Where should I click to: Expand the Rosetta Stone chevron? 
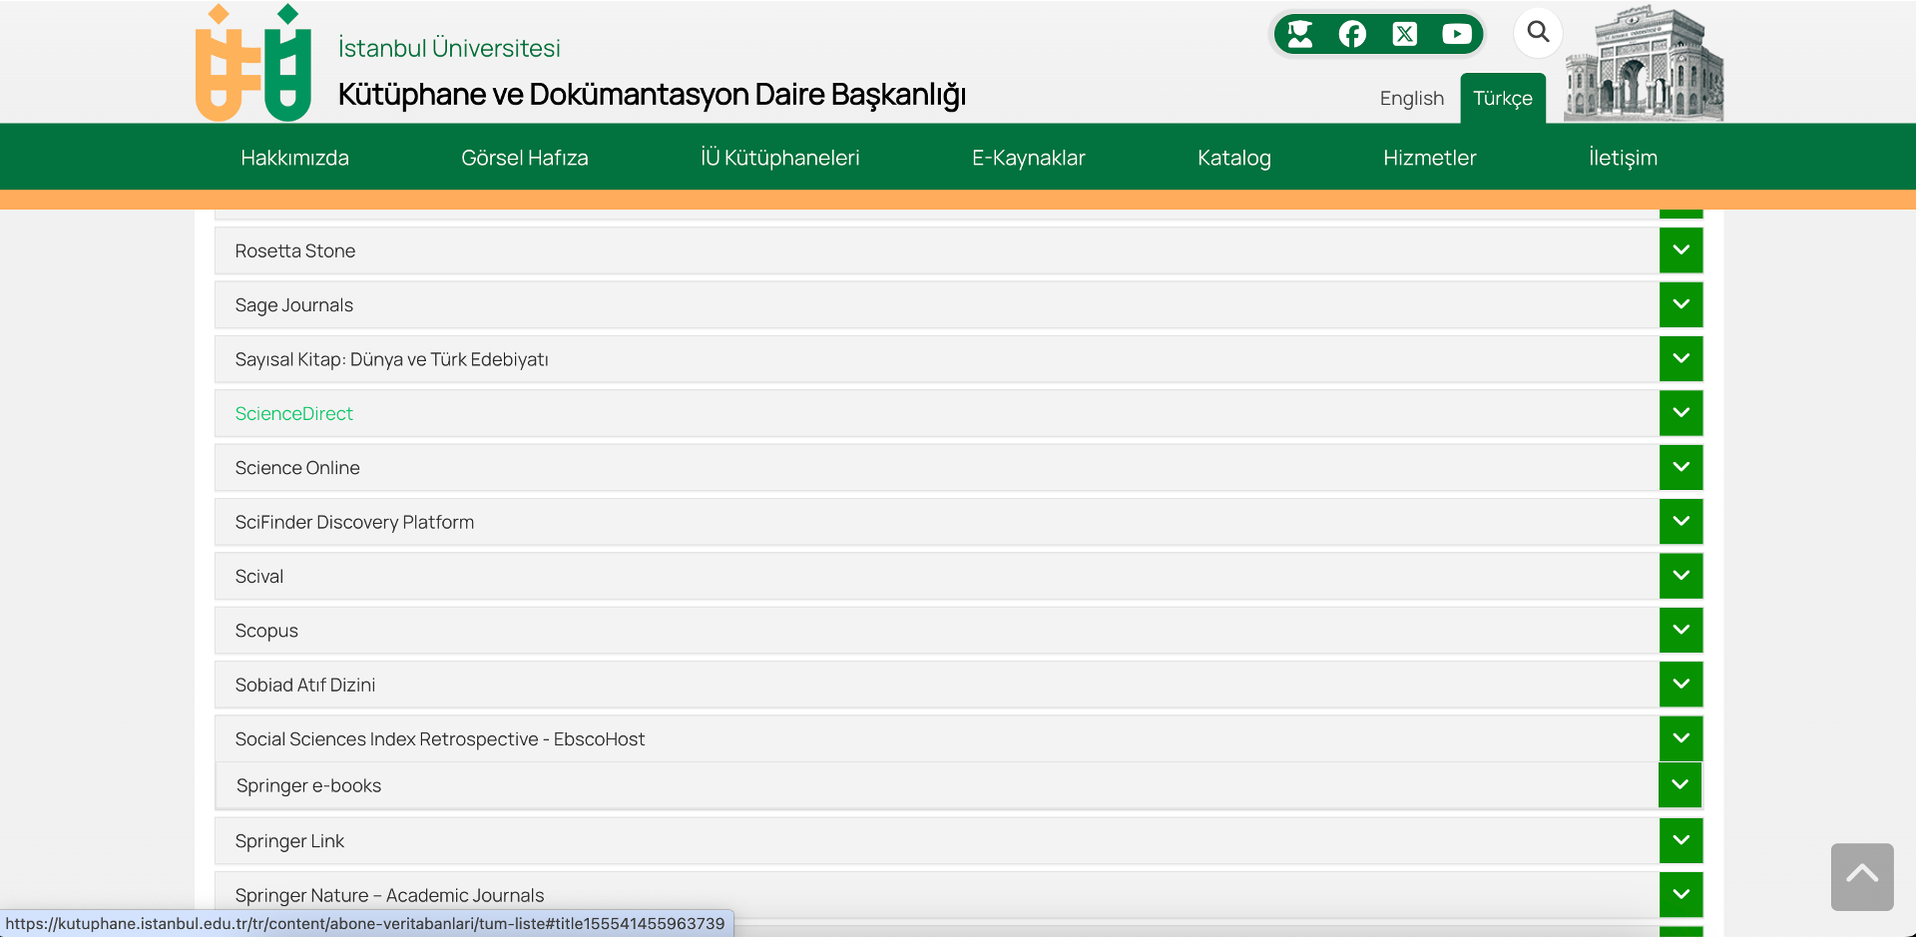1680,250
